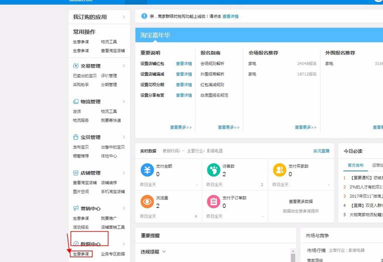Click 查看详情 in the top notice bar
This screenshot has height=262, width=383.
click(x=230, y=16)
